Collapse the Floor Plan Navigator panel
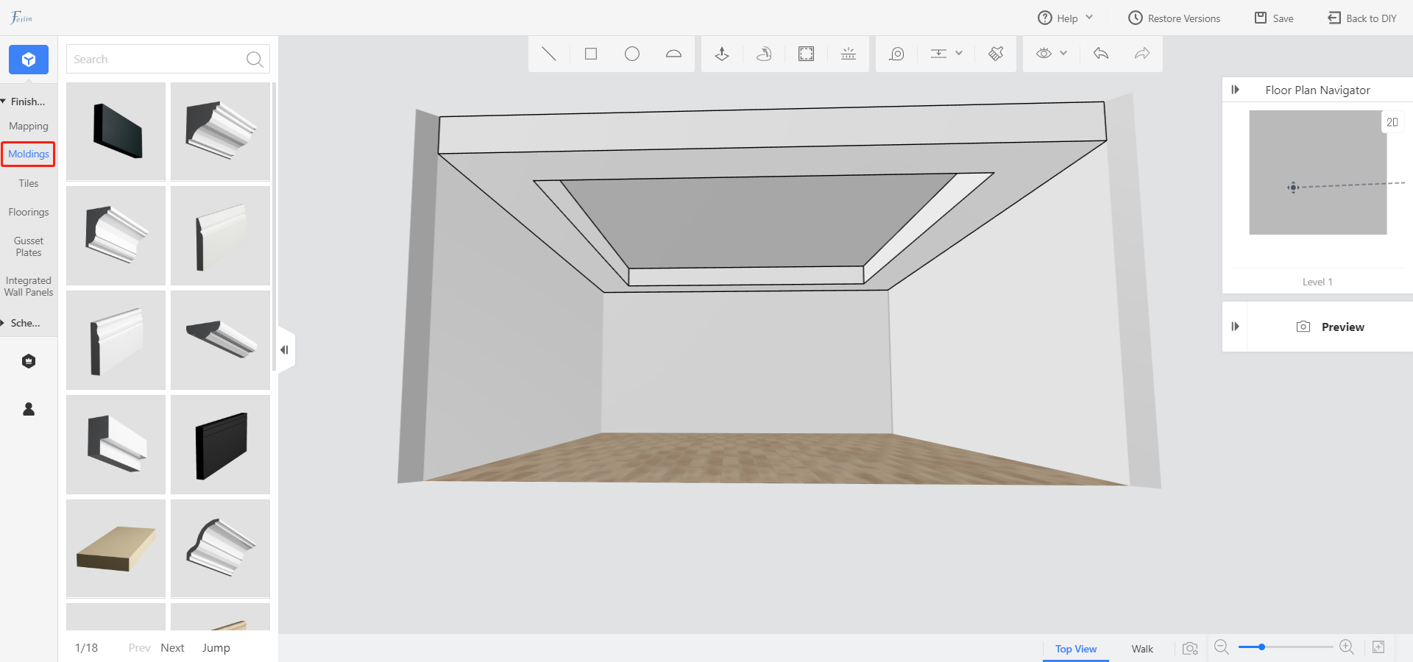The image size is (1413, 662). tap(1235, 90)
